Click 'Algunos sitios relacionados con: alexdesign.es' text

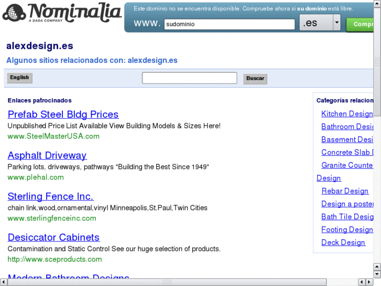[92, 60]
